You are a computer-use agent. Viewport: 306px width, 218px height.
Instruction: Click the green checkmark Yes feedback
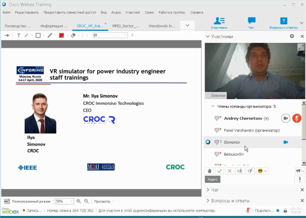[x=219, y=171]
